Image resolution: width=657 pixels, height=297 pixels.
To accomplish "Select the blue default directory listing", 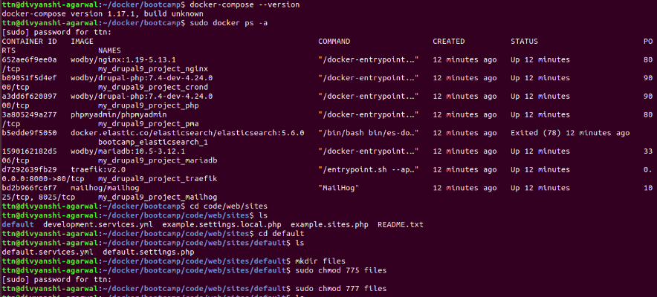I will tap(18, 225).
